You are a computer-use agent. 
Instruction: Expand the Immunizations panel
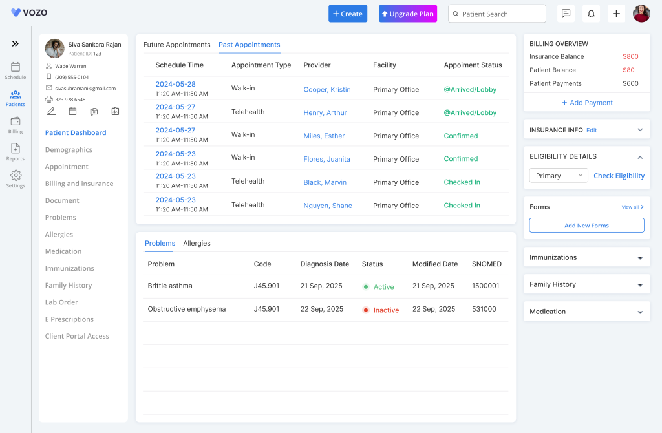(640, 258)
